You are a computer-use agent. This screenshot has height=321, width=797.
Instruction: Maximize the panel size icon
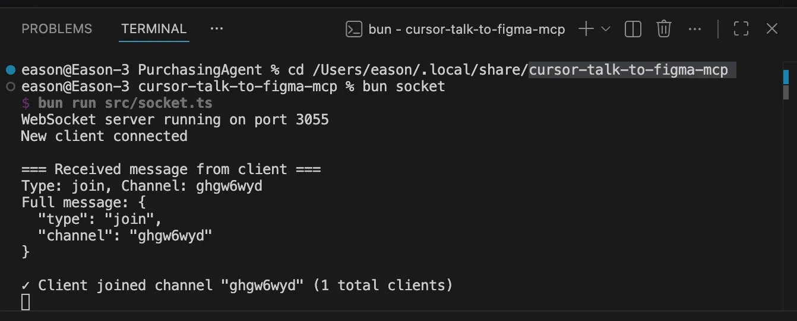click(741, 28)
